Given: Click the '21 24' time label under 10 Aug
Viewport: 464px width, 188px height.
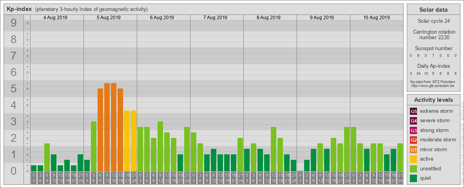Looking at the screenshot, I should point(400,178).
